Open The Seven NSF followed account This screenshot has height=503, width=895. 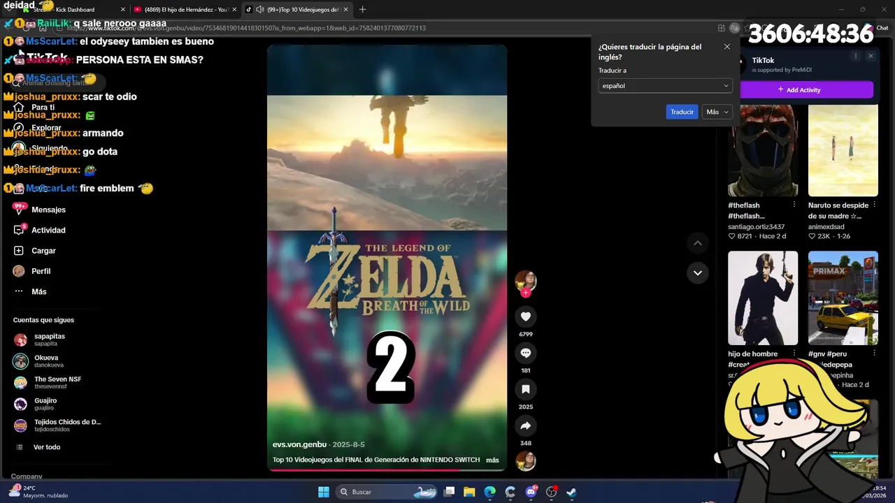(56, 383)
